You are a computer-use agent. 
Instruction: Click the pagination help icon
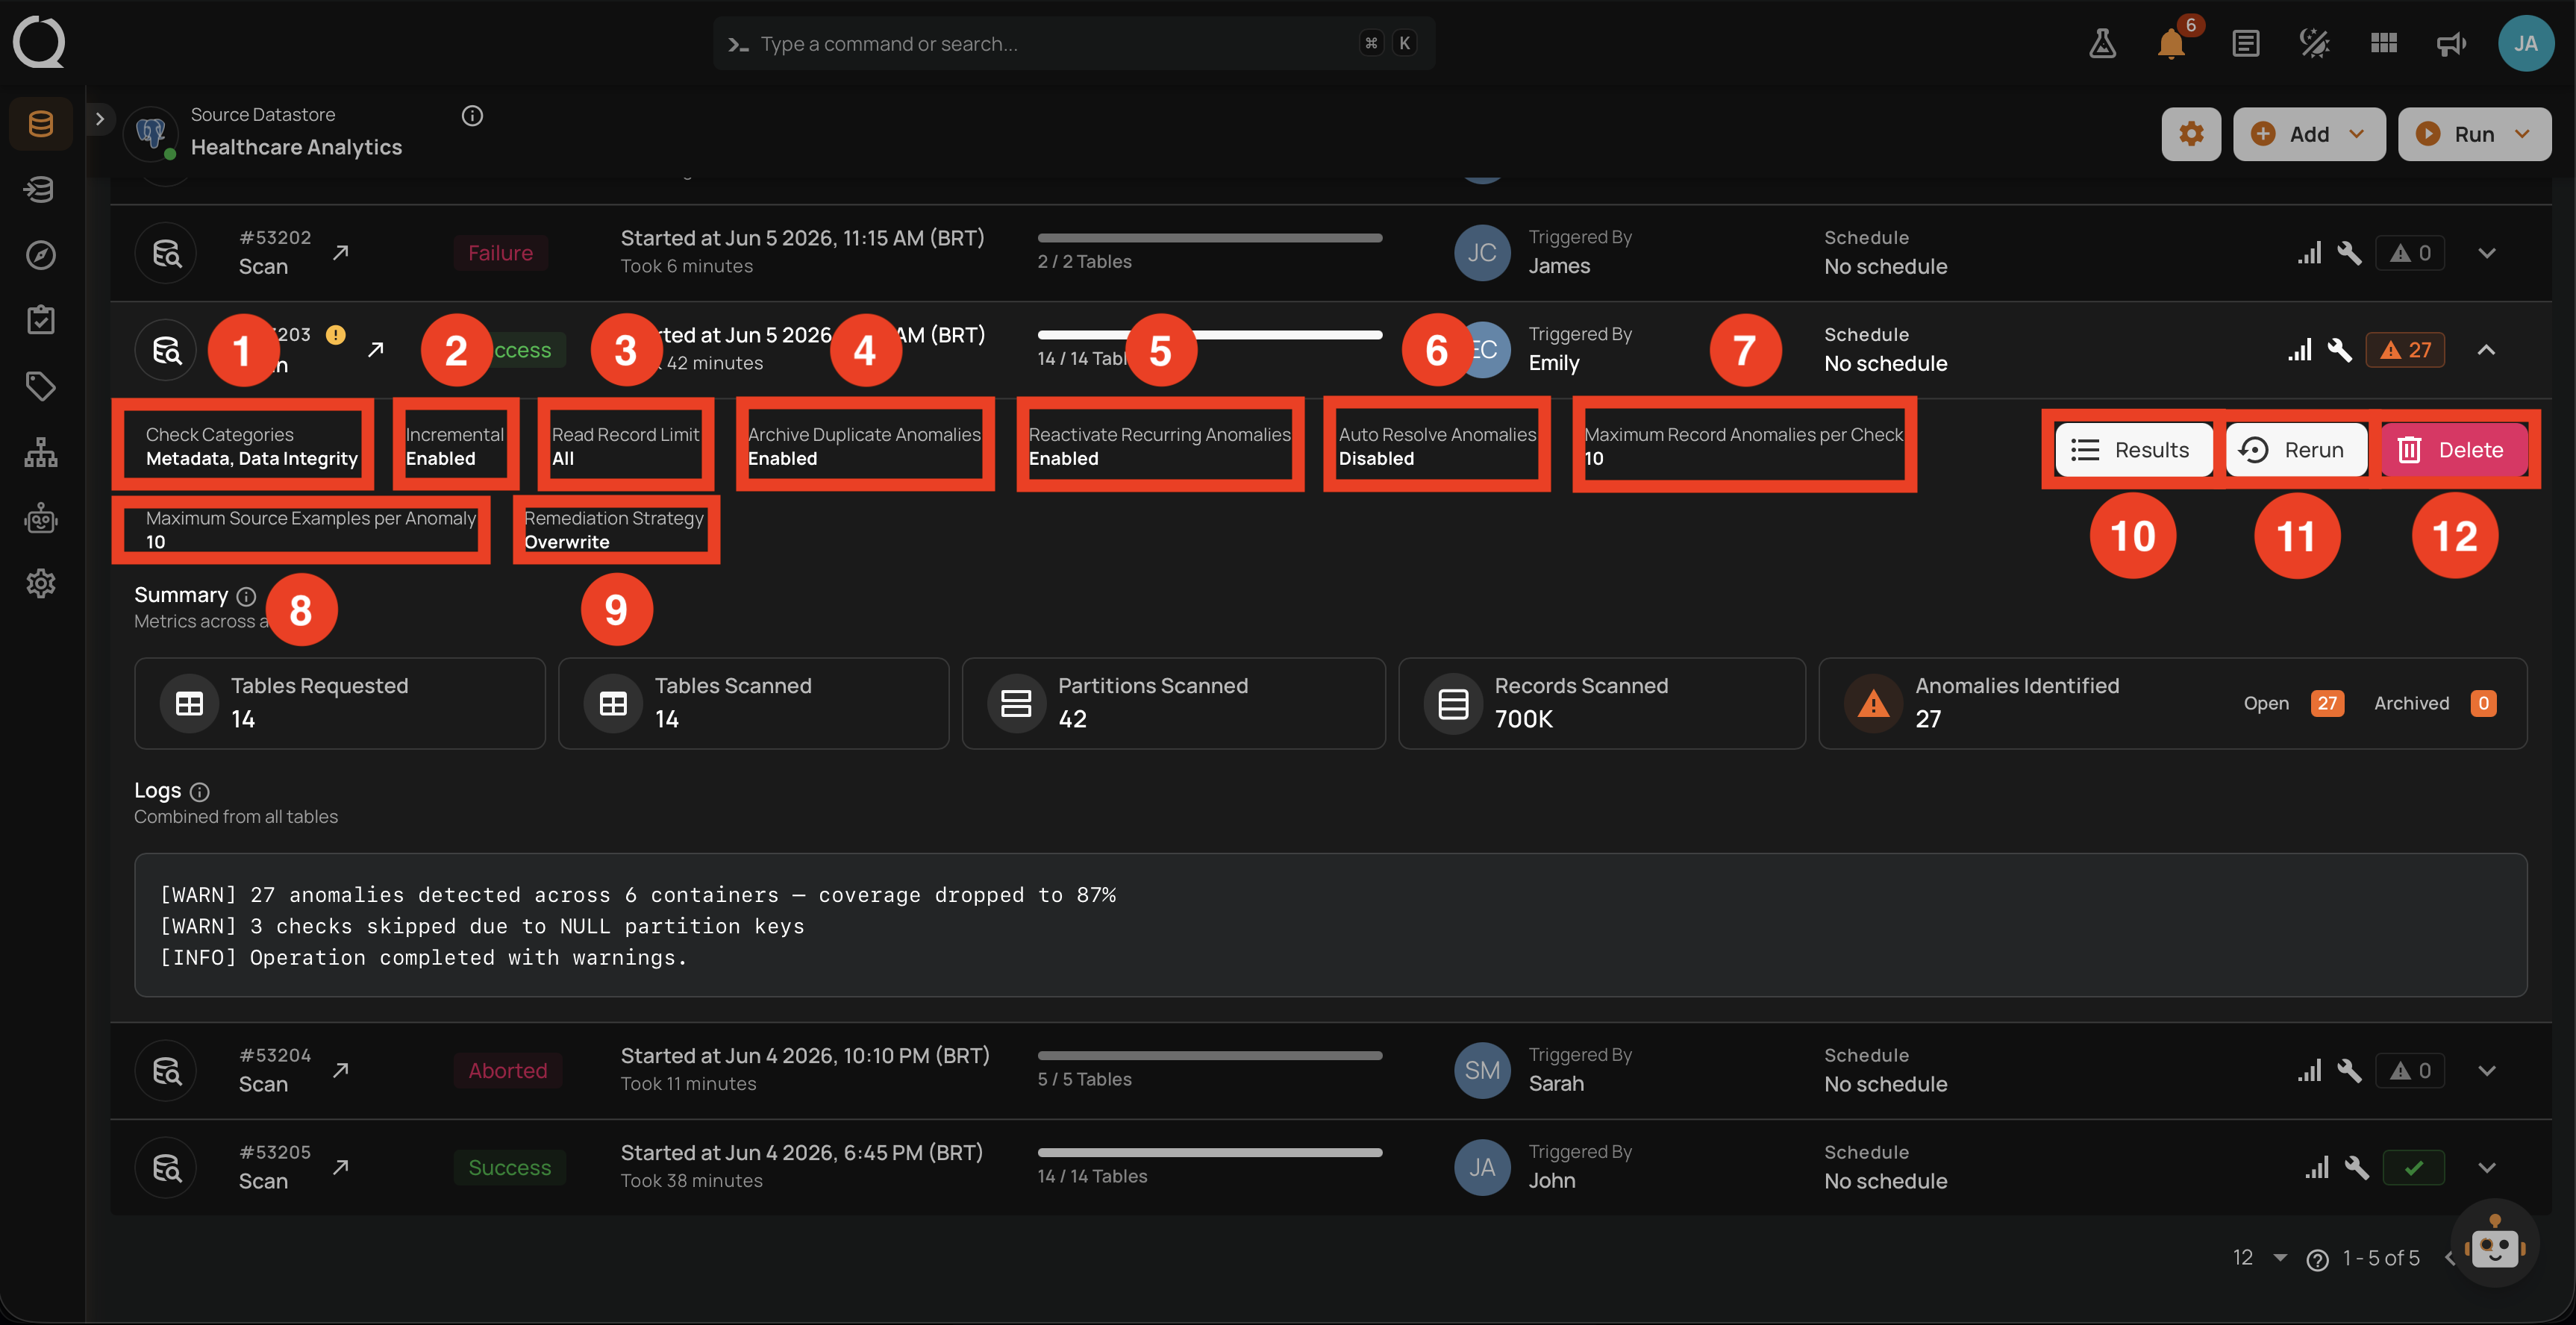(2317, 1260)
